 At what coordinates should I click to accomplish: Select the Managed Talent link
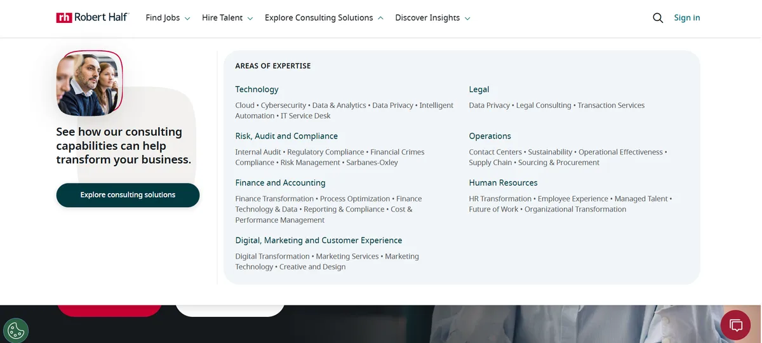tap(641, 199)
